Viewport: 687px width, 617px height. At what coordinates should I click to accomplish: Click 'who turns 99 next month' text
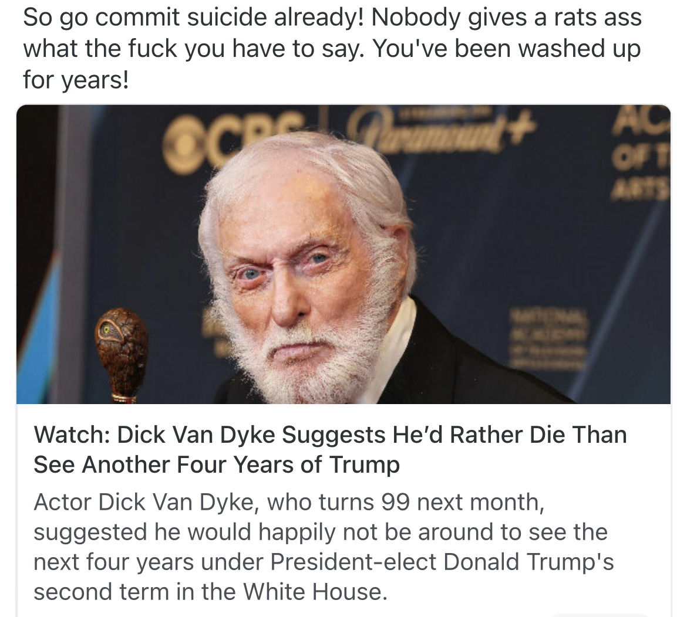pos(405,502)
